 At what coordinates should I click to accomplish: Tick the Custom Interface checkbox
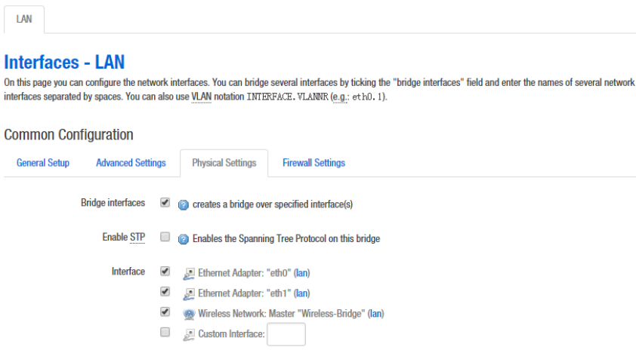point(165,332)
